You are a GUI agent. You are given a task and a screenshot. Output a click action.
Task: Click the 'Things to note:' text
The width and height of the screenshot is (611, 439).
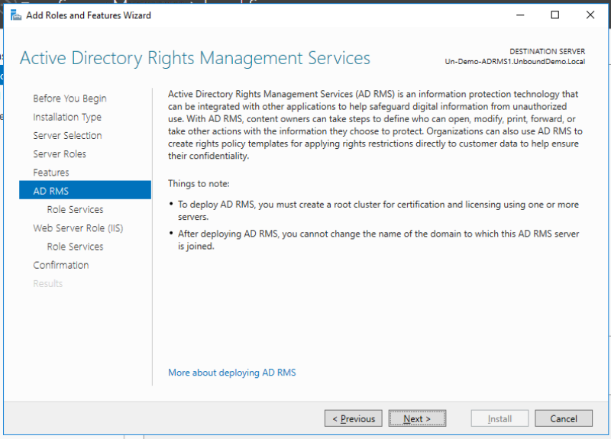coord(199,183)
